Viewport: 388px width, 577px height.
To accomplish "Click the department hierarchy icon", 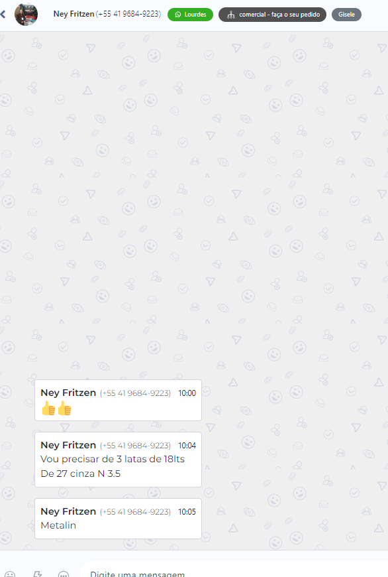I will click(230, 15).
